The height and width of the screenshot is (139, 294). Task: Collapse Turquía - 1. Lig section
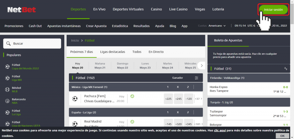pyautogui.click(x=249, y=103)
